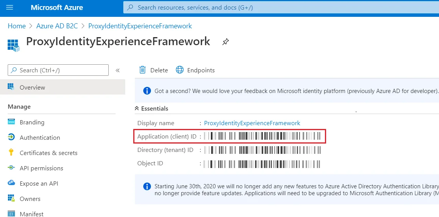Viewport: 439px width, 217px height.
Task: Click the Display name label
Action: pos(156,123)
